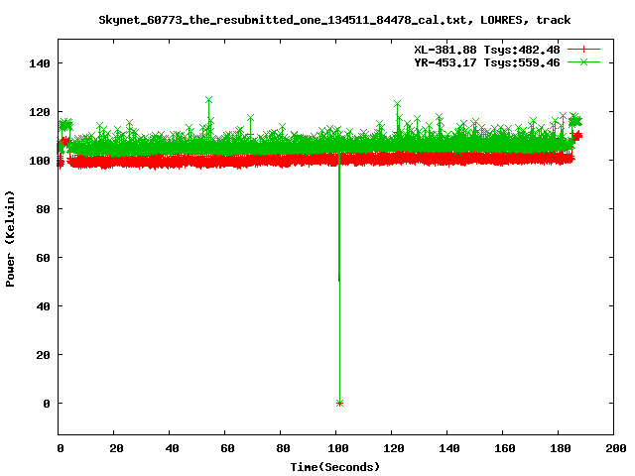Screen dimensions: 635x476
Task: Click the x-axis tick label 160
Action: (505, 448)
